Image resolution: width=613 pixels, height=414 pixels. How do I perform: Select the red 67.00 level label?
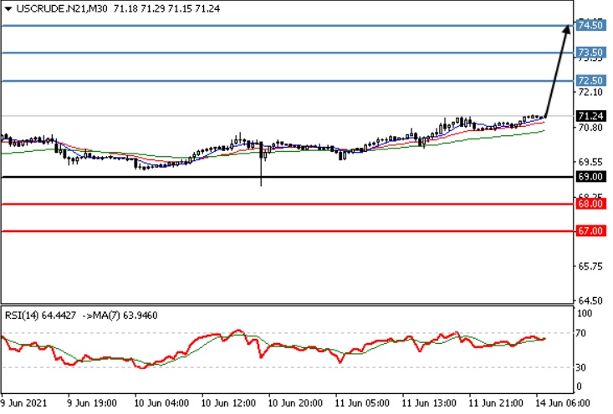590,231
